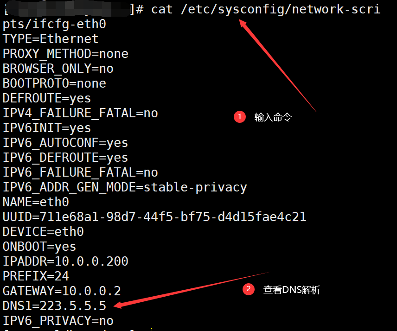This screenshot has height=331, width=397.
Task: Click the 输入命令 annotation label
Action: coord(273,117)
